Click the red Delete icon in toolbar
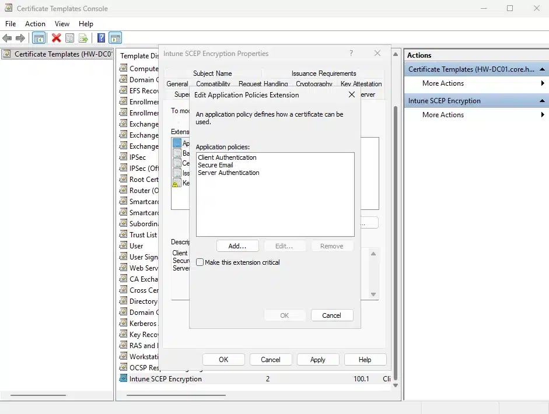The height and width of the screenshot is (414, 549). pyautogui.click(x=56, y=38)
